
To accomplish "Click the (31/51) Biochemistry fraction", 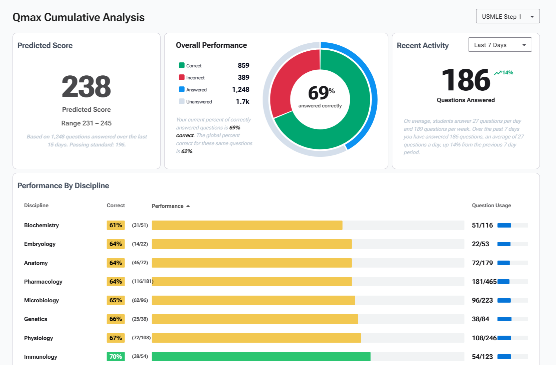I will pyautogui.click(x=140, y=225).
